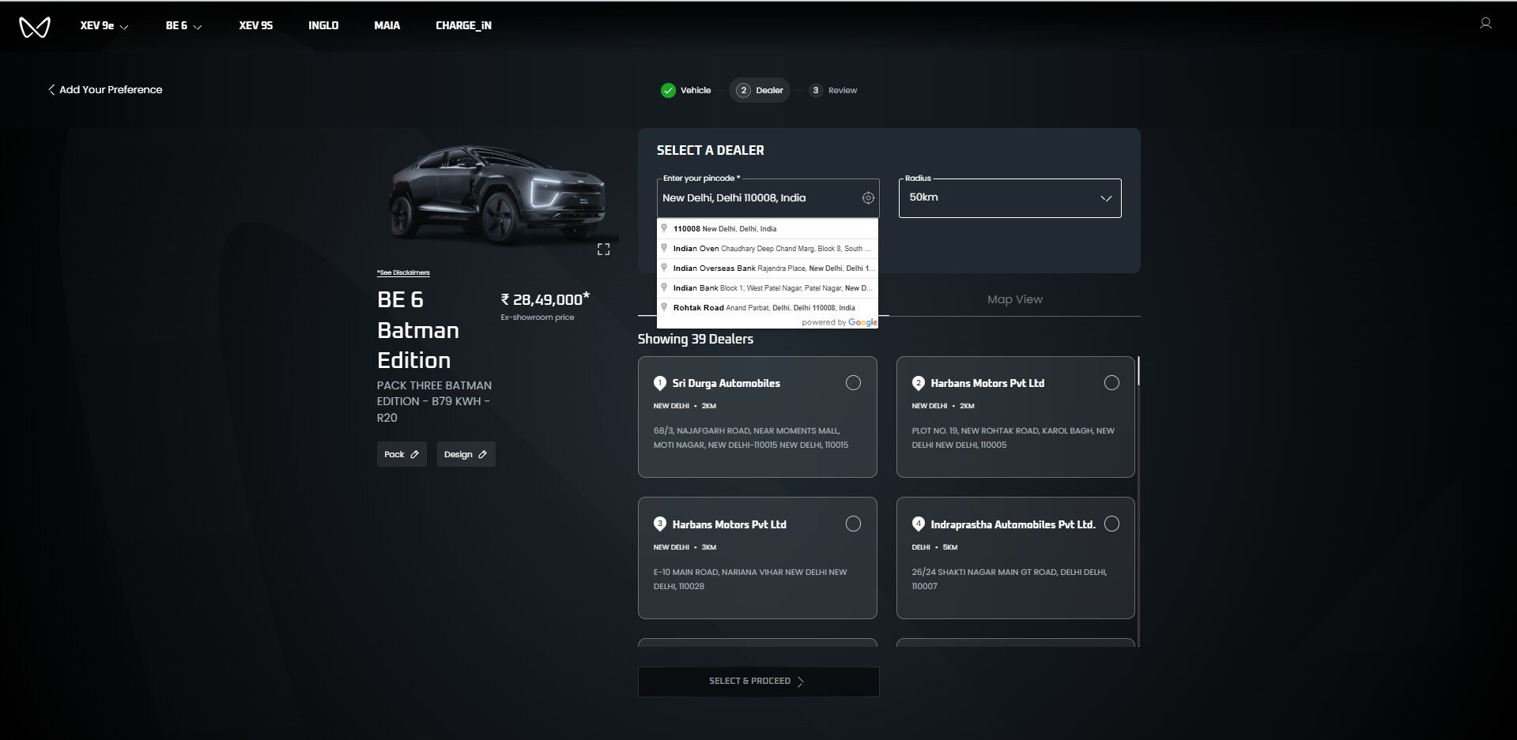1517x740 pixels.
Task: Choose Harbans Motors at Nariana Vihar radio
Action: pyautogui.click(x=853, y=524)
